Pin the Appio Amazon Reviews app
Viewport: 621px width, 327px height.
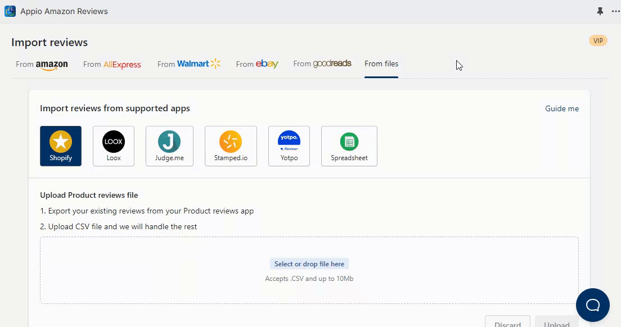click(x=600, y=11)
